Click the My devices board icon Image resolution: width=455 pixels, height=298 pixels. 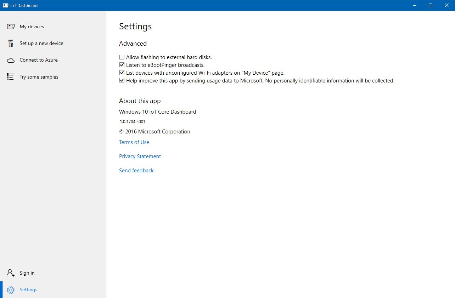(x=11, y=27)
